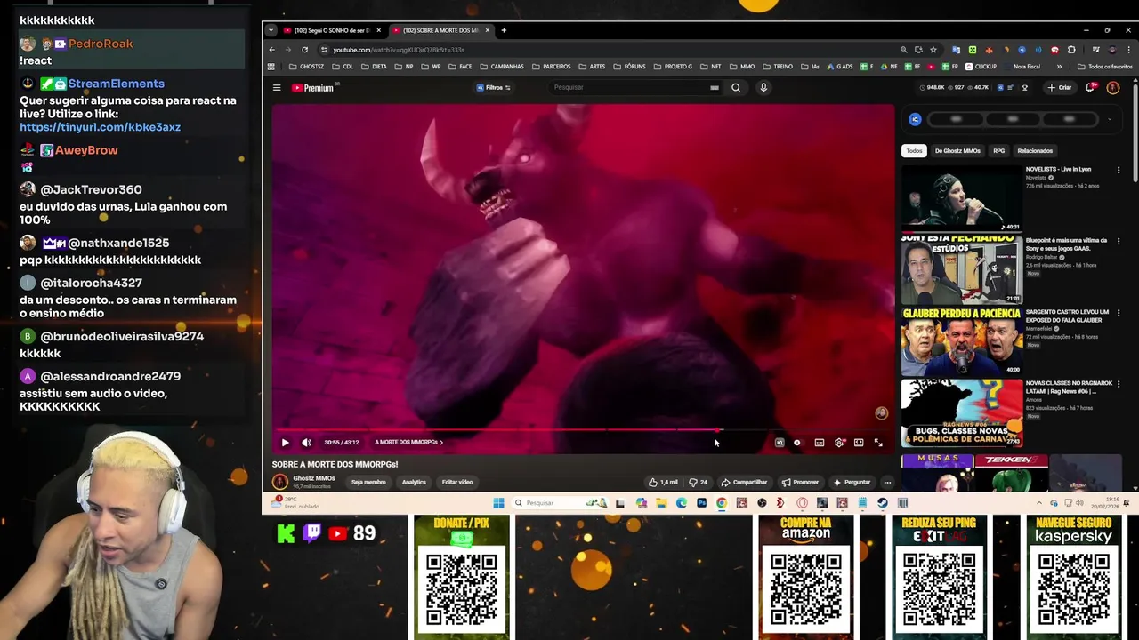
Task: Go back with the browser back arrow
Action: [x=272, y=50]
